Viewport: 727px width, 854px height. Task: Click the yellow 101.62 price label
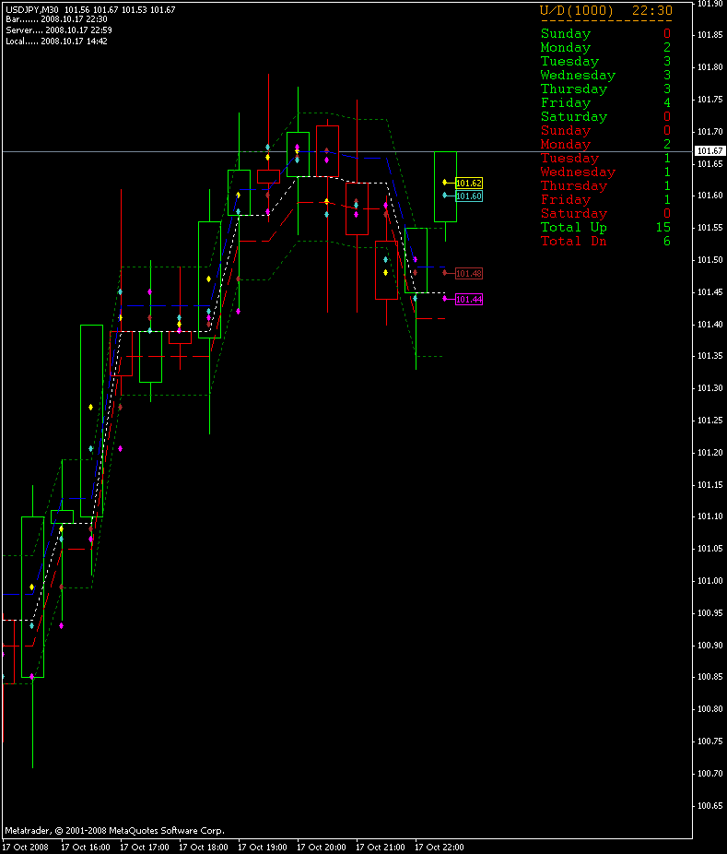(x=468, y=183)
